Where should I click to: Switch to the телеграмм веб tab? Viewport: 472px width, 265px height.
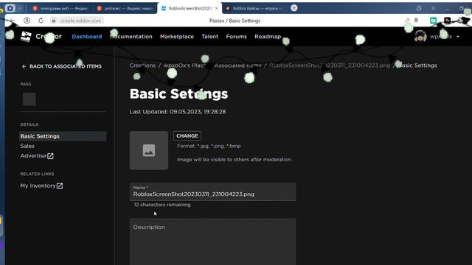60,8
